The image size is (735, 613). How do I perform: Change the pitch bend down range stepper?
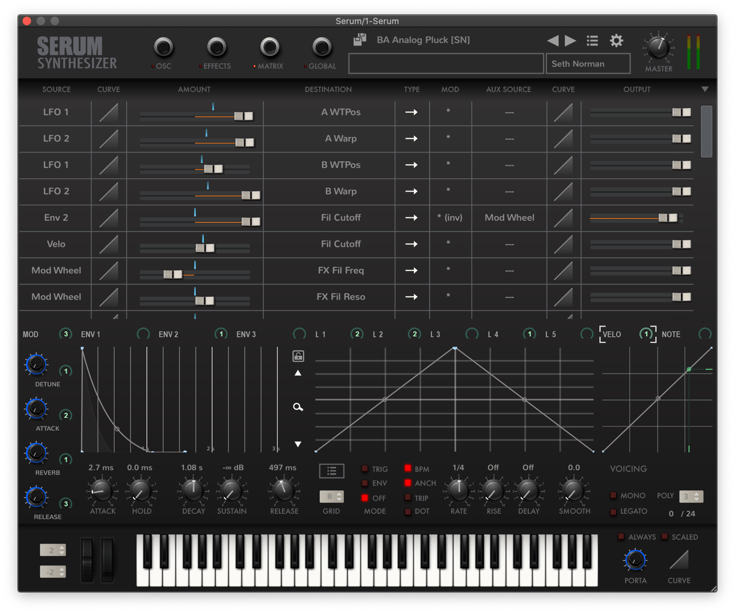click(52, 571)
